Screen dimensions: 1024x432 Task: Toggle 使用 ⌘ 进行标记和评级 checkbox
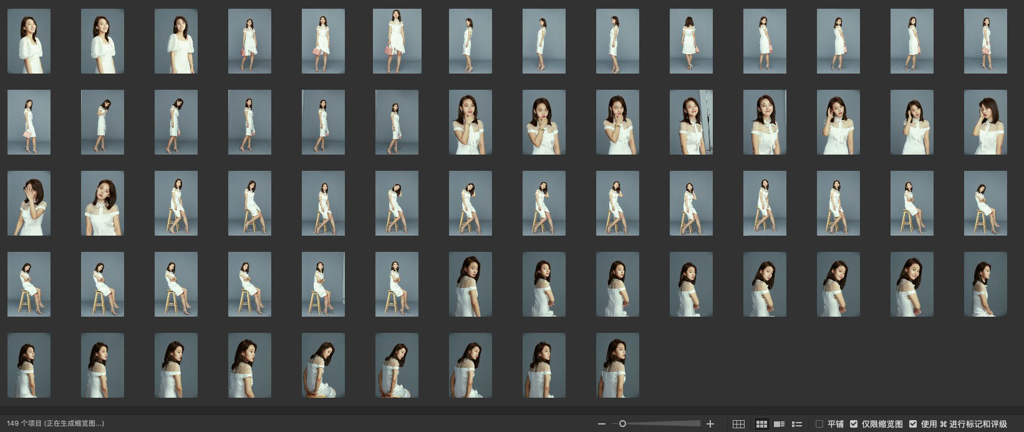click(913, 424)
